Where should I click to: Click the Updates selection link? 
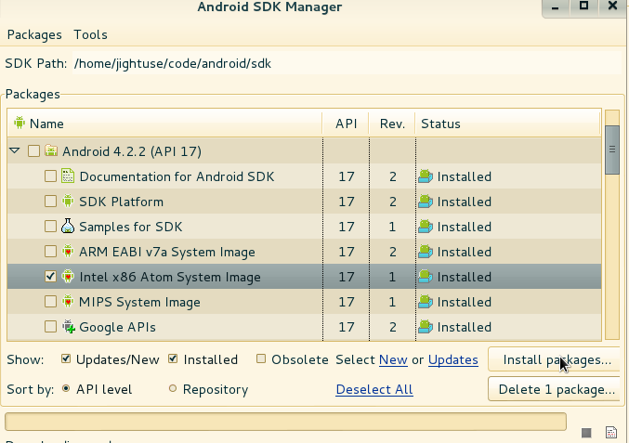[452, 360]
